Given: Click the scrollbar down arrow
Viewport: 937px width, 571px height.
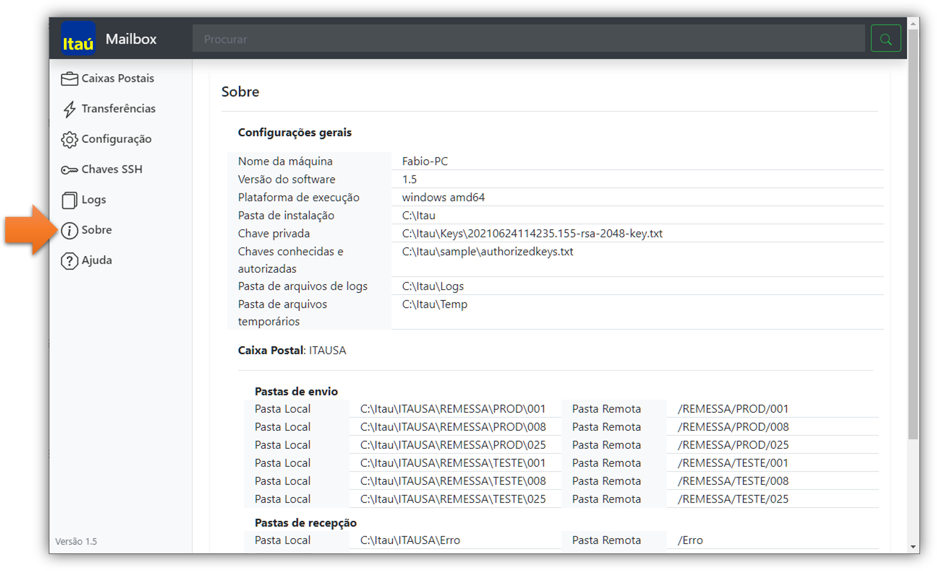Looking at the screenshot, I should coord(913,547).
